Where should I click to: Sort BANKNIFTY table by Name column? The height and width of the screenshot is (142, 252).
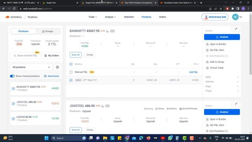(78, 64)
